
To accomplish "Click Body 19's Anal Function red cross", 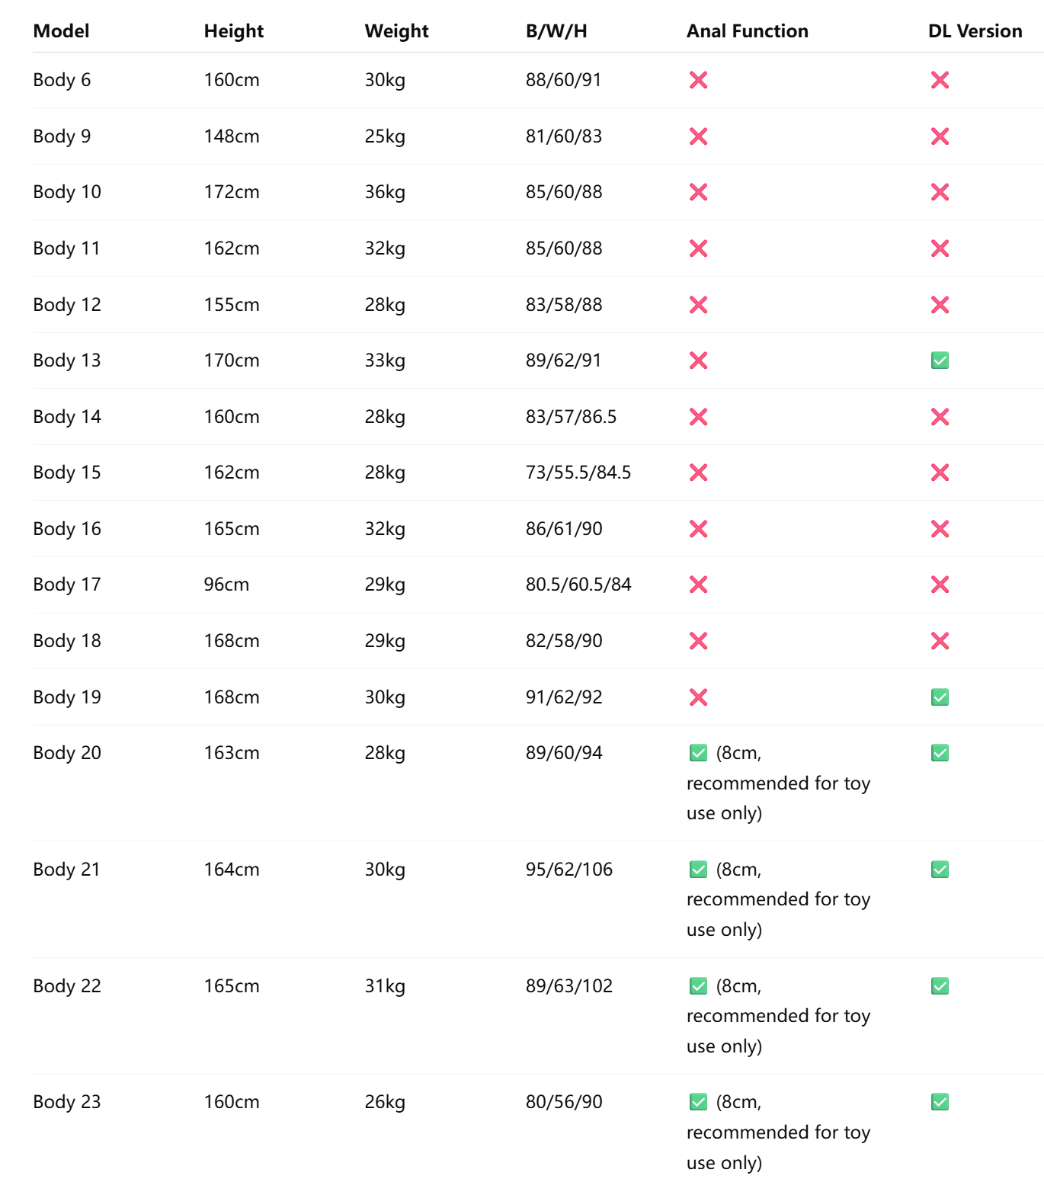I will click(x=698, y=697).
